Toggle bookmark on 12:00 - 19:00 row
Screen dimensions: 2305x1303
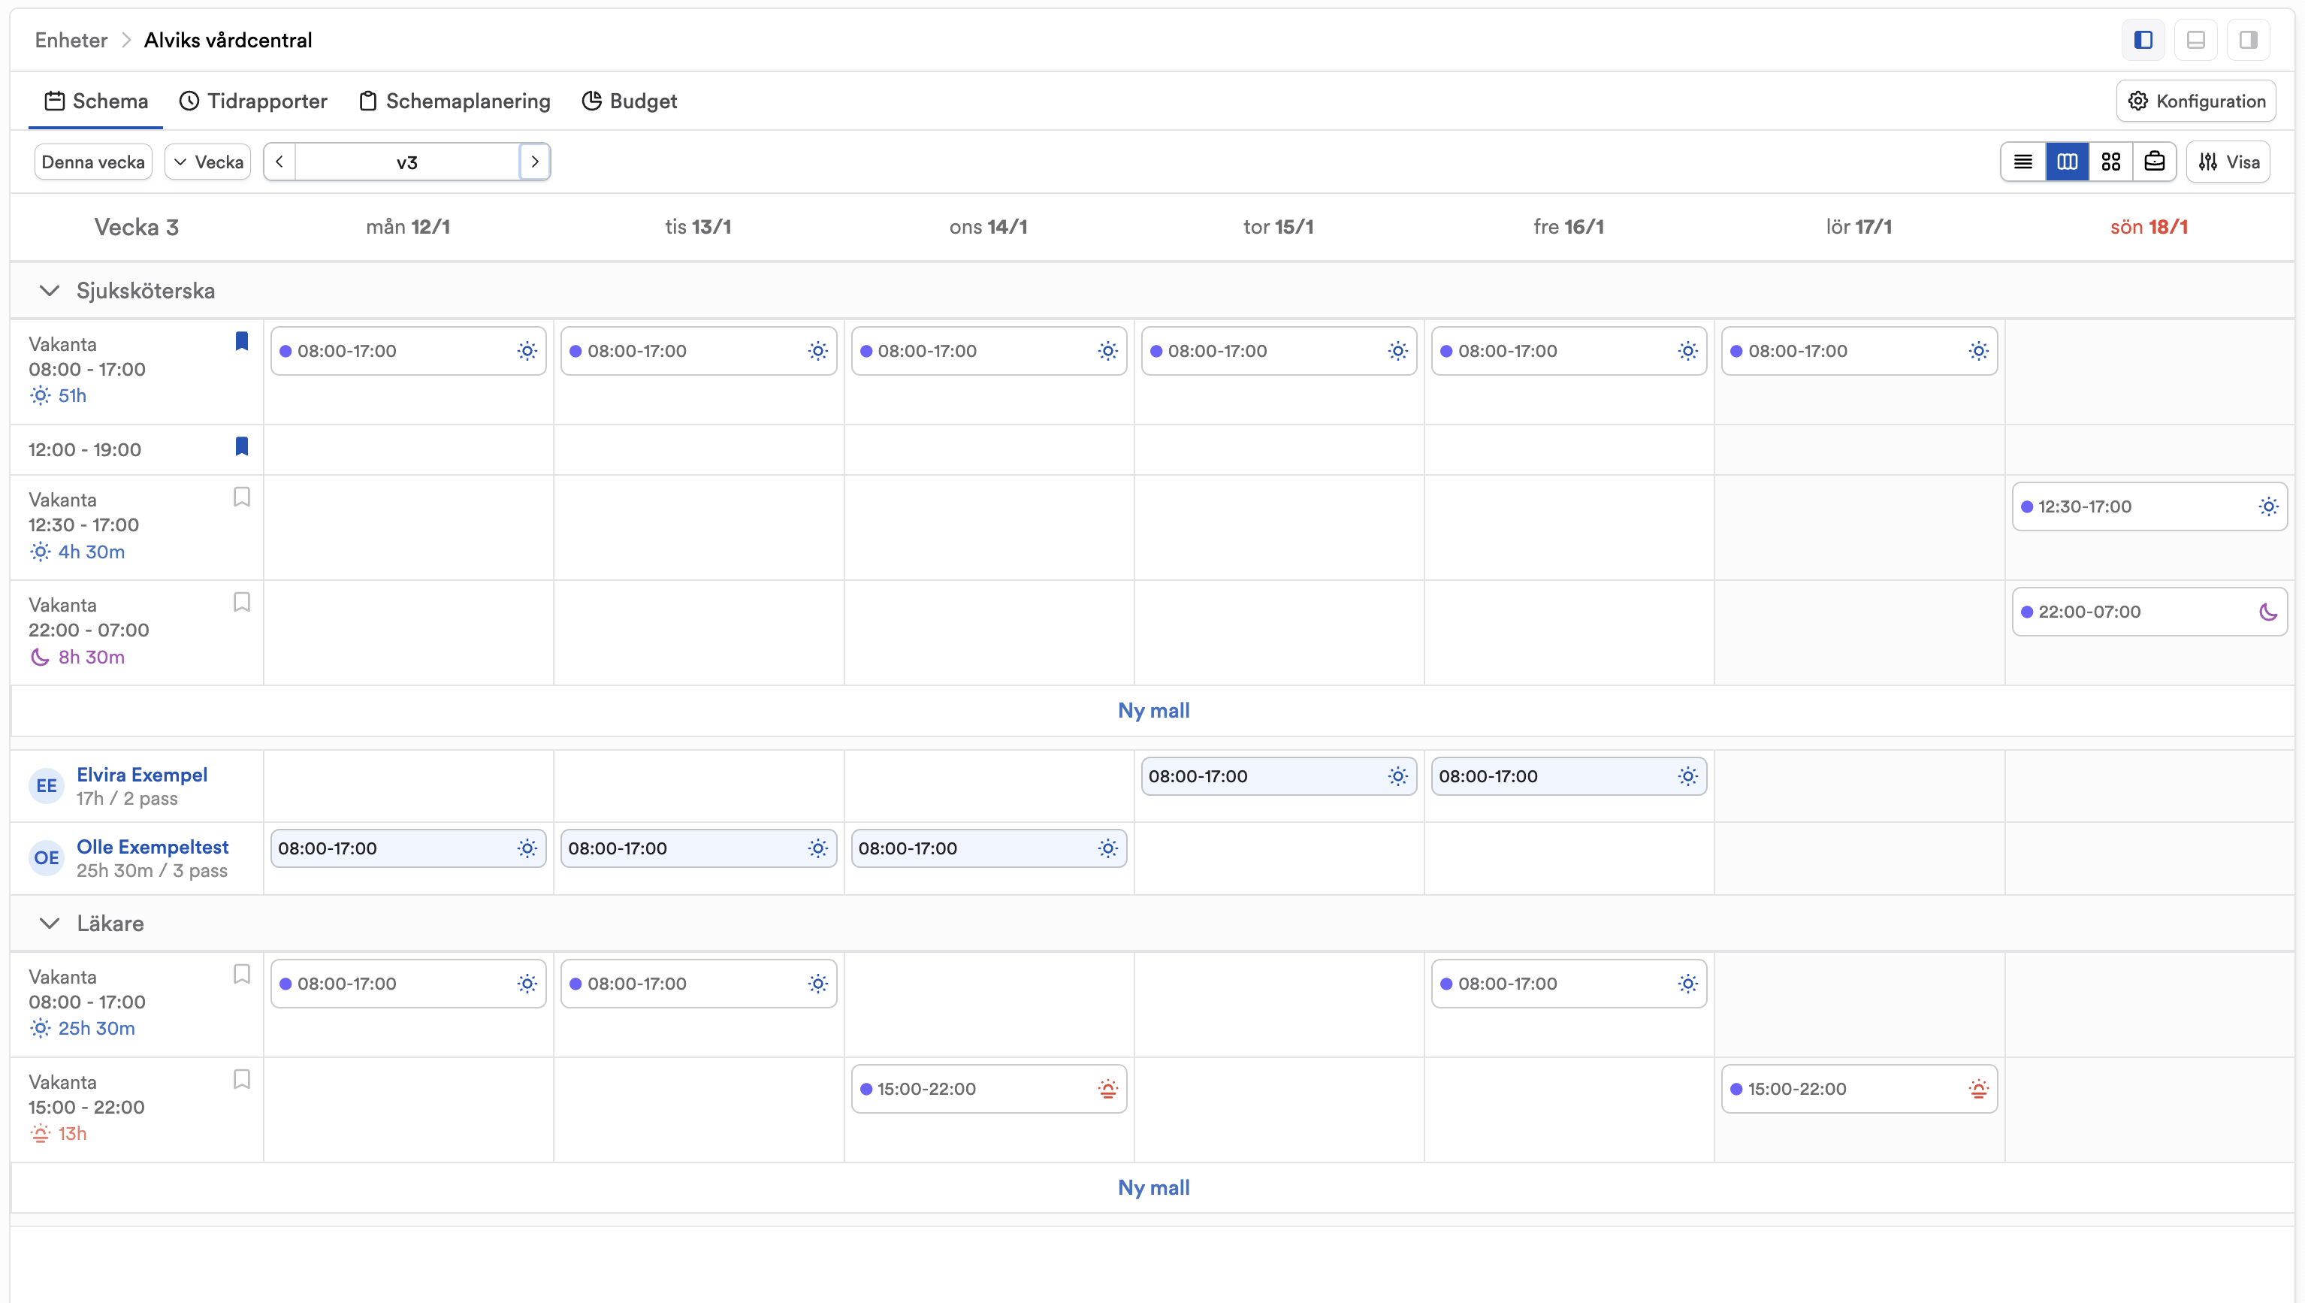click(x=242, y=446)
